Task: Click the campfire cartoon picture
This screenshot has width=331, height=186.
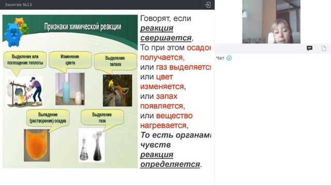Action: coord(24,91)
